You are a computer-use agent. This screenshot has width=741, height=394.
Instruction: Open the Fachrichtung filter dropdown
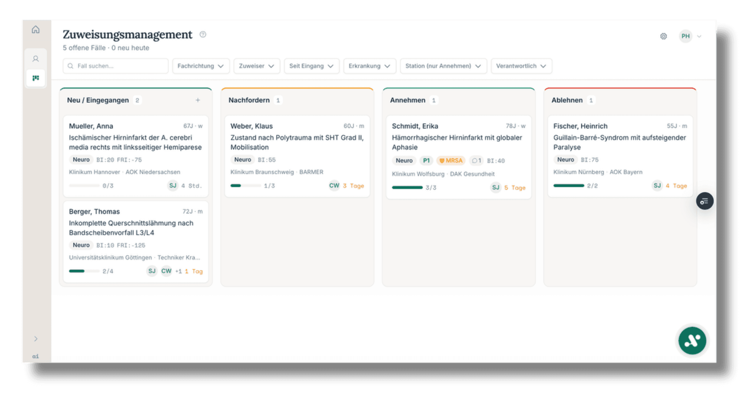[x=201, y=66]
